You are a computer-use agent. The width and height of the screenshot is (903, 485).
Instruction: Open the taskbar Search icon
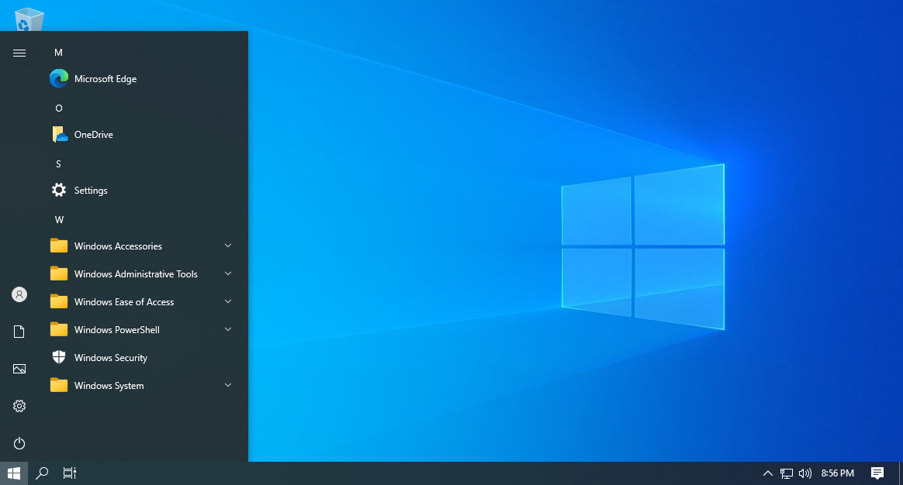pyautogui.click(x=41, y=473)
